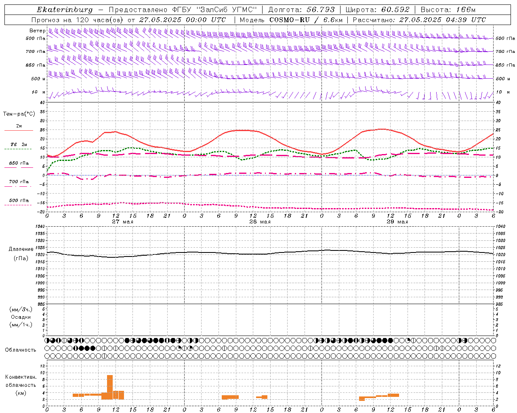
Task: Click the '(мм/1ч.)' precipitation unit label
Action: 21,325
